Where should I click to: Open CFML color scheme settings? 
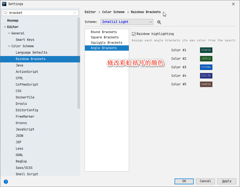coord(19,78)
